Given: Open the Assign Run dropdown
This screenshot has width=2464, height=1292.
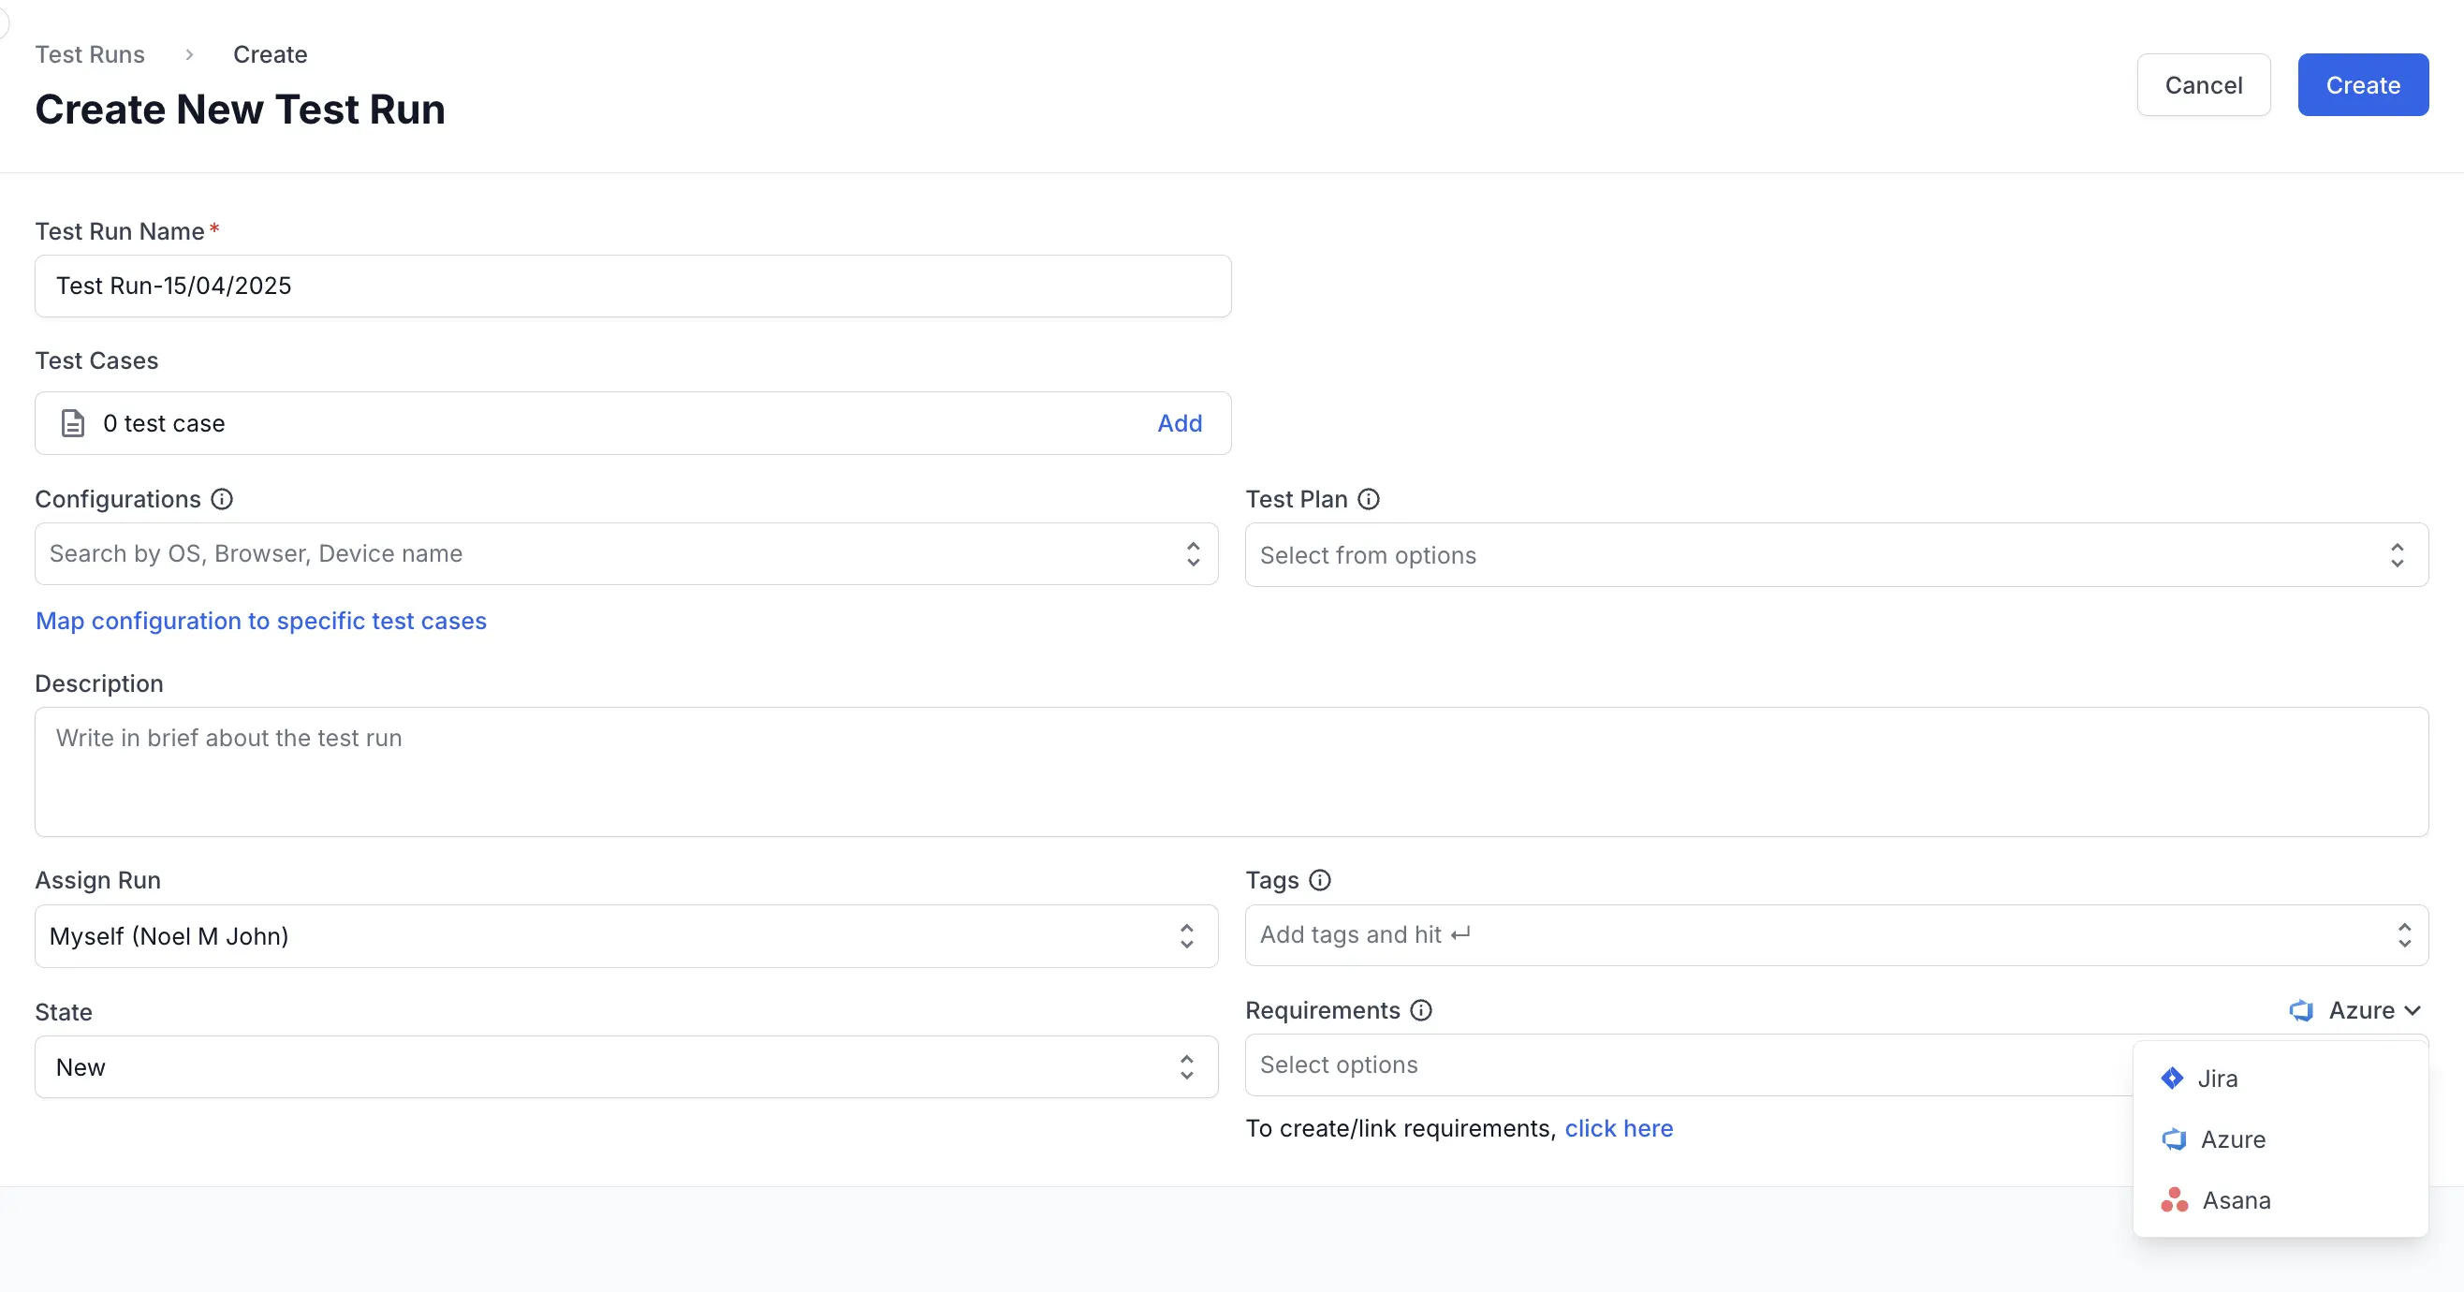Looking at the screenshot, I should (x=625, y=936).
